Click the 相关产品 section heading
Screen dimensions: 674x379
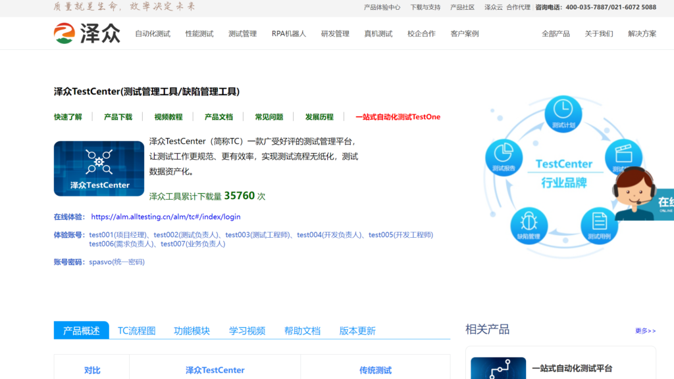click(488, 329)
